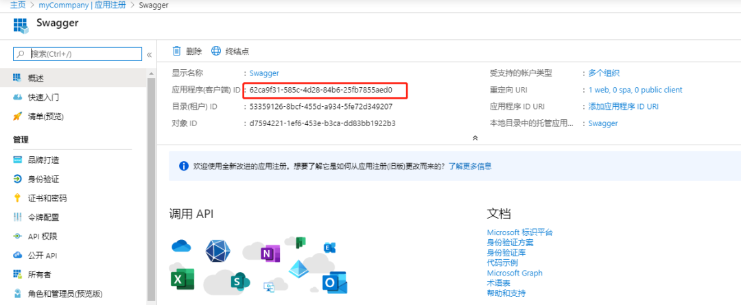Open the Swagger display name link

coord(264,73)
